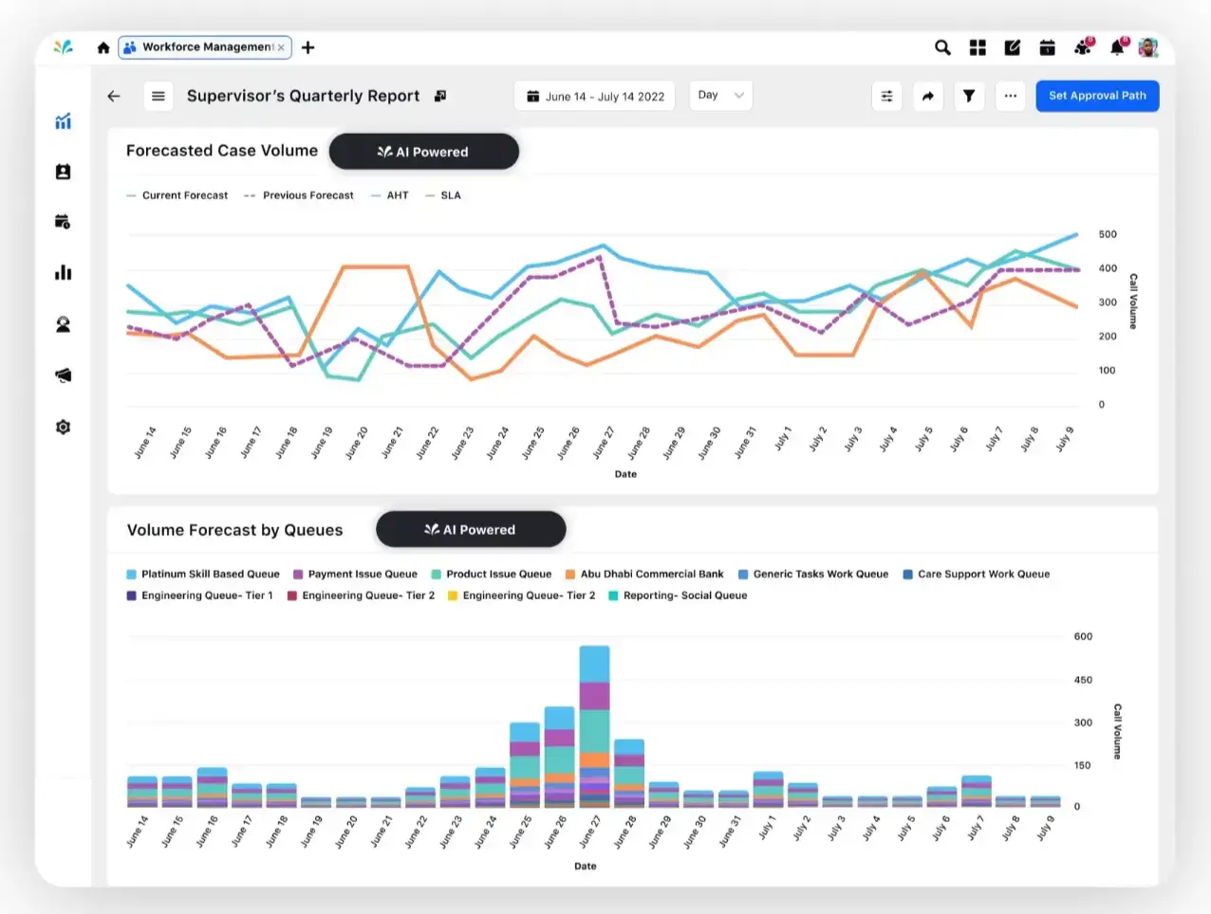Viewport: 1211px width, 914px height.
Task: Open the June 14 - July 14 2022 date picker
Action: click(x=595, y=96)
